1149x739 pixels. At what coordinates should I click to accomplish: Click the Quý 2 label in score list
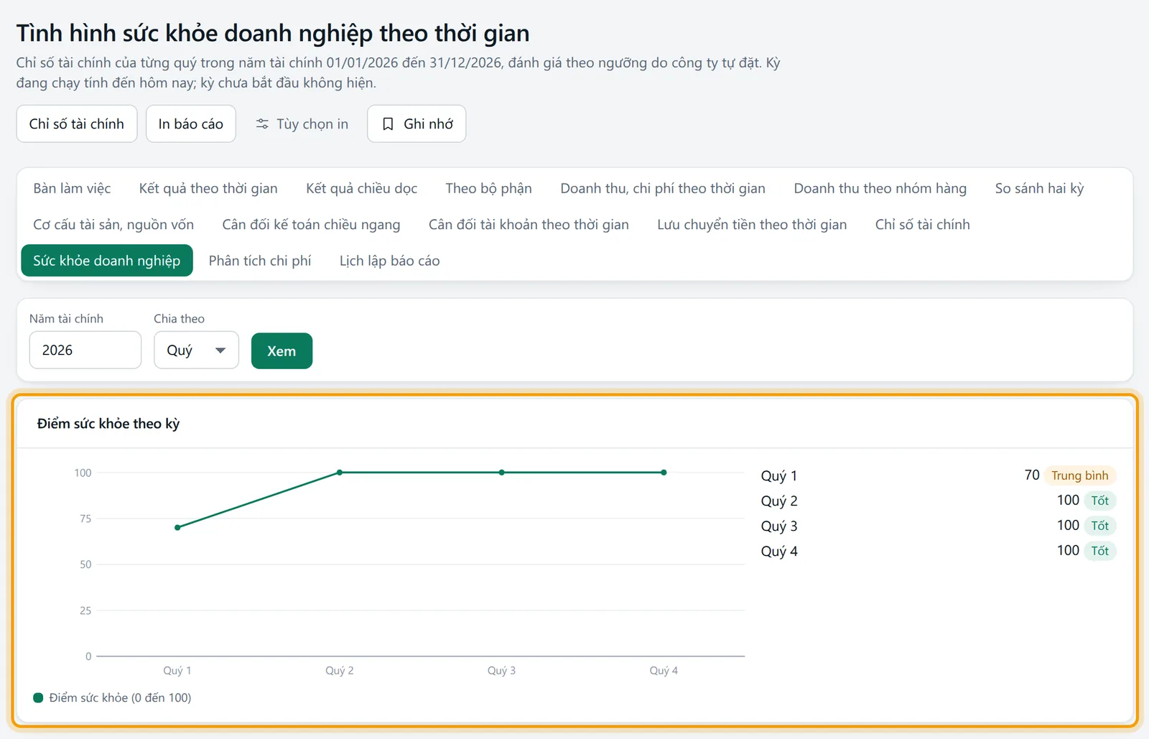pos(779,501)
